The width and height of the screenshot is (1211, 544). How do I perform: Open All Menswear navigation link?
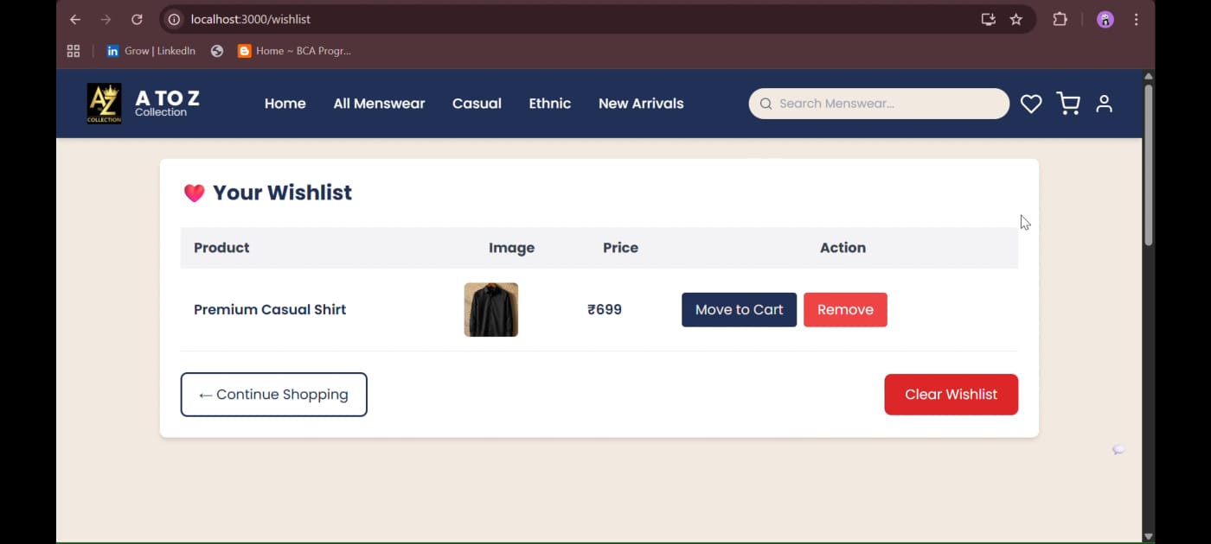[379, 104]
